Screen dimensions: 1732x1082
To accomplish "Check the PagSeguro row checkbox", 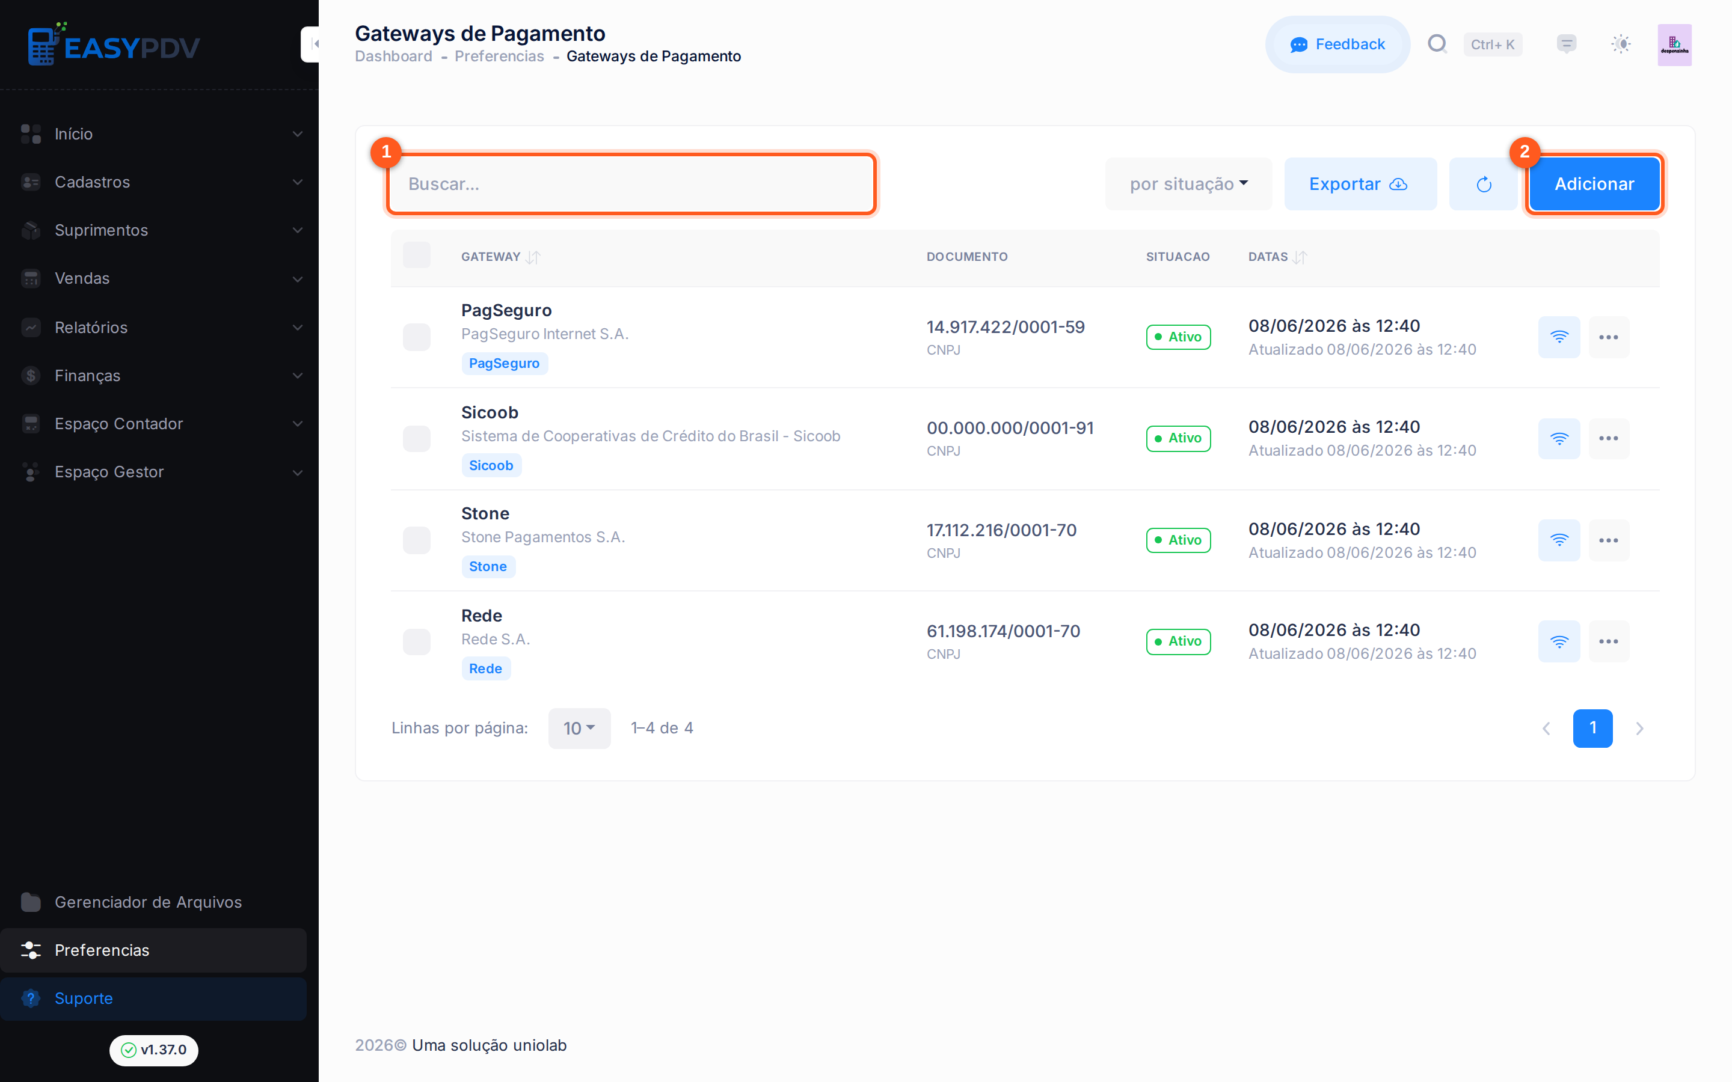I will click(417, 337).
